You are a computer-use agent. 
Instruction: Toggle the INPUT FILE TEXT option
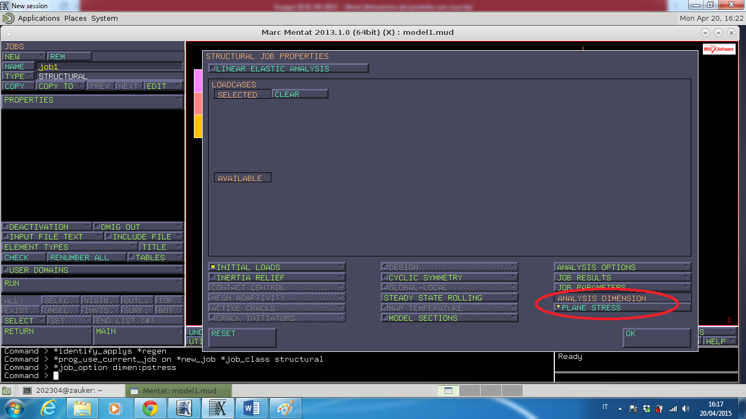pyautogui.click(x=52, y=237)
